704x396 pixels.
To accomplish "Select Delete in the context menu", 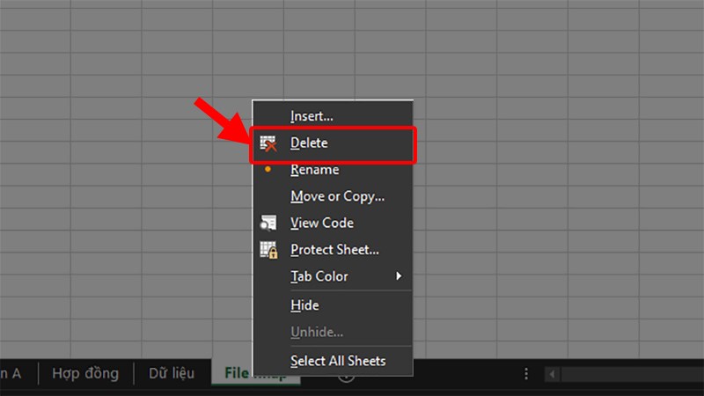I will click(x=333, y=143).
